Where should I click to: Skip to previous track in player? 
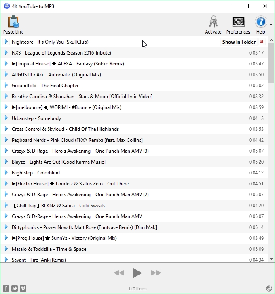[x=119, y=273]
